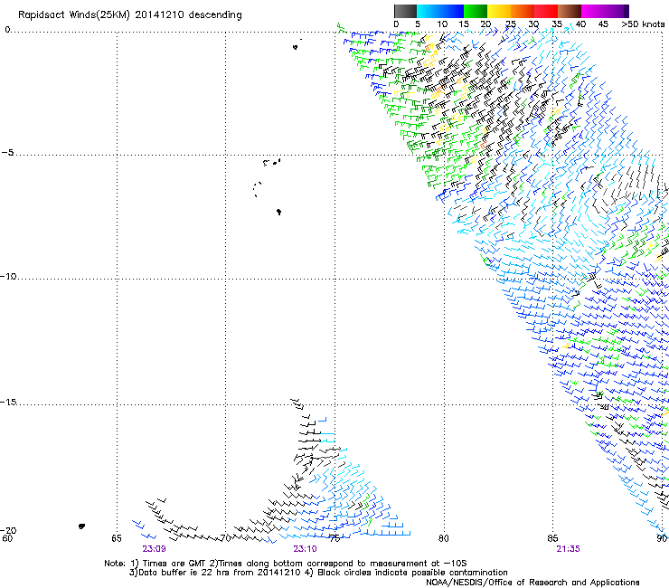
Task: Click the chart title 'Rapidsact Winds(25KM) 20141210 descending'
Action: (x=129, y=15)
